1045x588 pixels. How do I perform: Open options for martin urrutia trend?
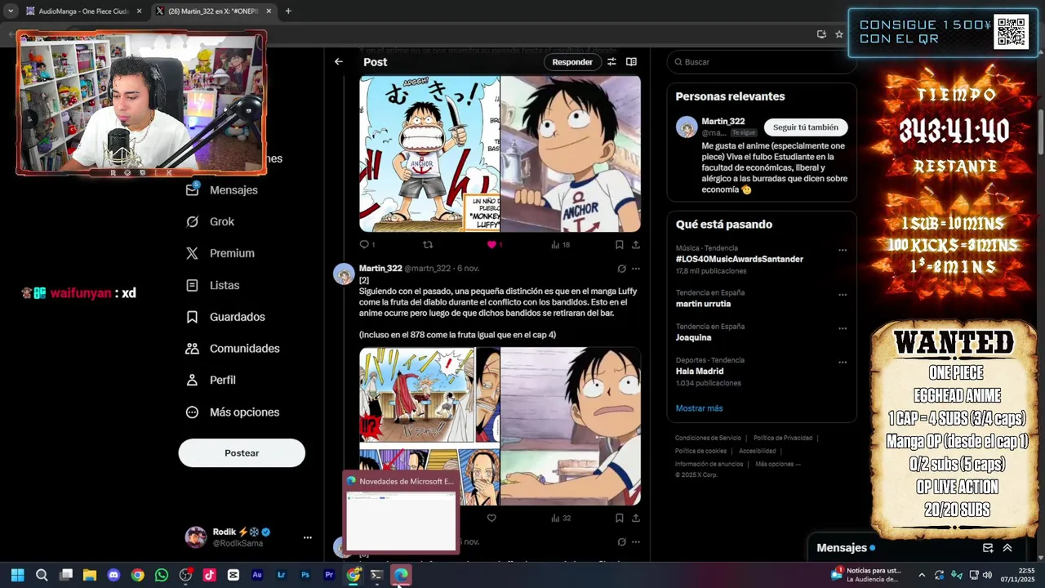(x=843, y=295)
